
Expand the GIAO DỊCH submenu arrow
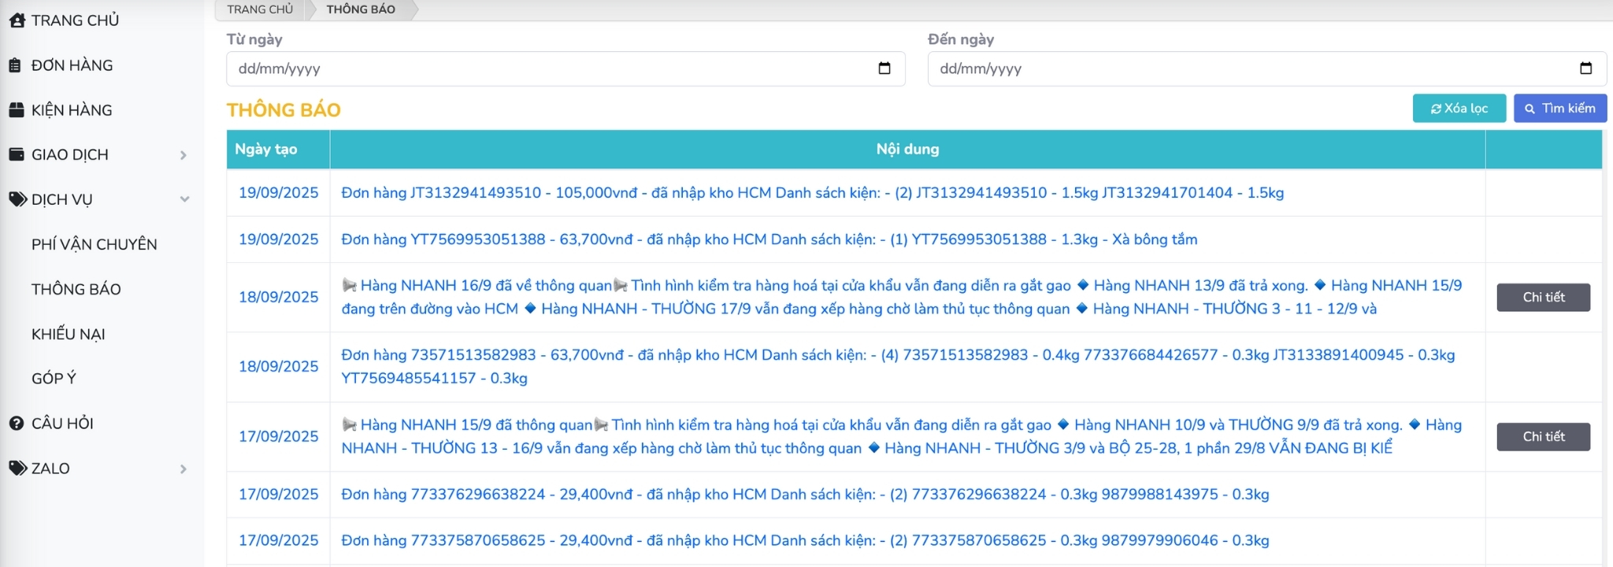tap(184, 155)
